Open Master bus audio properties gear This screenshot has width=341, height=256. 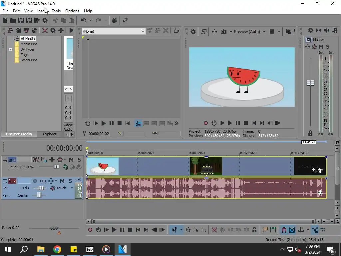pyautogui.click(x=311, y=30)
